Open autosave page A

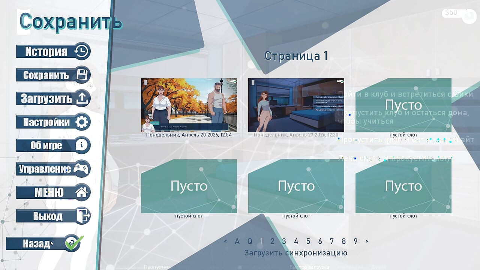pos(237,241)
